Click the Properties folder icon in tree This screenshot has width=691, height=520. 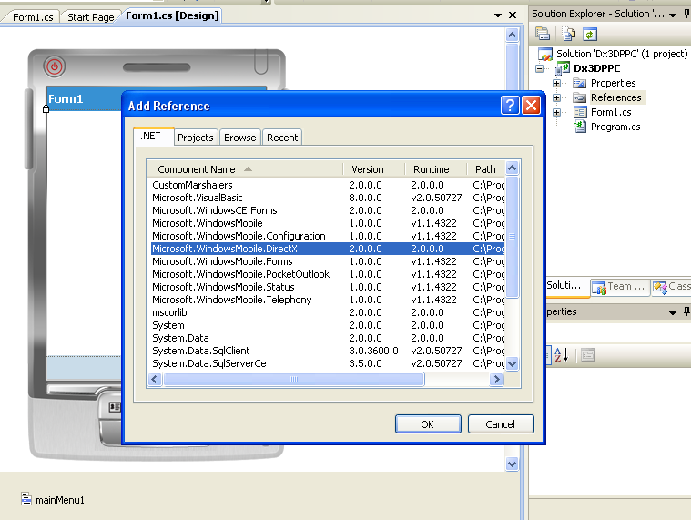click(580, 83)
